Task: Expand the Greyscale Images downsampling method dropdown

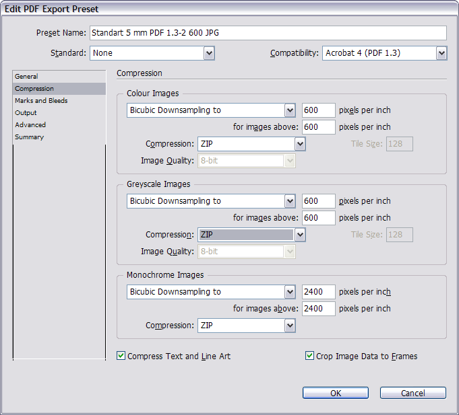Action: (x=211, y=201)
